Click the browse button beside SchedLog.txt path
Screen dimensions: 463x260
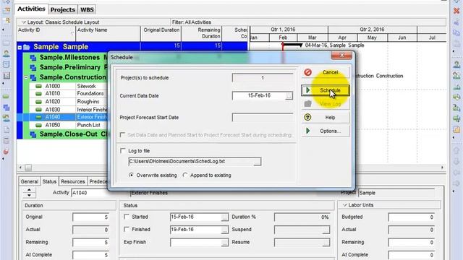coord(258,162)
